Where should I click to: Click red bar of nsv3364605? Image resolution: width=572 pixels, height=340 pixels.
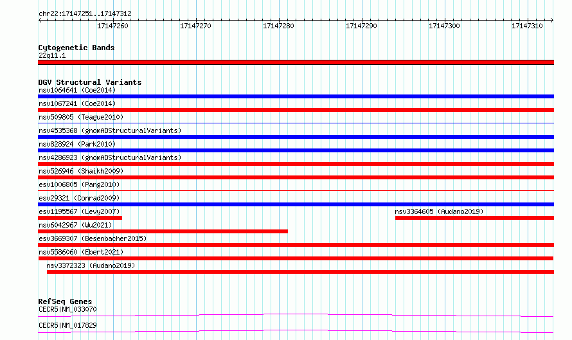[x=474, y=218]
